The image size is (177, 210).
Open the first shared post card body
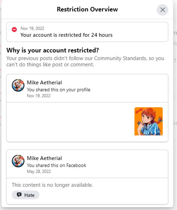[x=87, y=122]
